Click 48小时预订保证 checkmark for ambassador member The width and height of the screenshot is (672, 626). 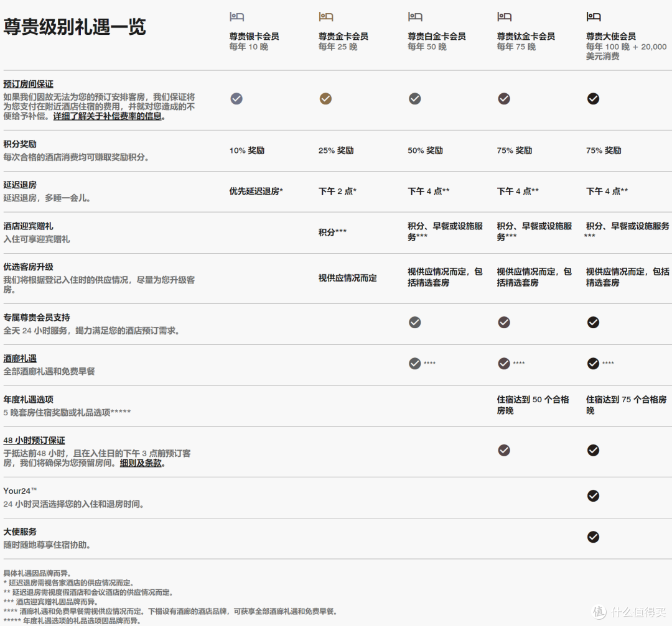pyautogui.click(x=593, y=451)
